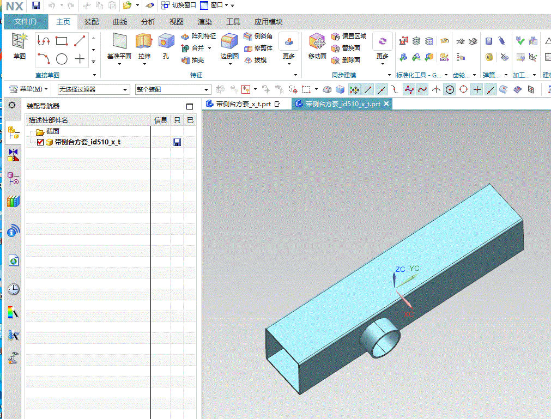Switch to the 视图 ribbon tab

click(x=177, y=22)
